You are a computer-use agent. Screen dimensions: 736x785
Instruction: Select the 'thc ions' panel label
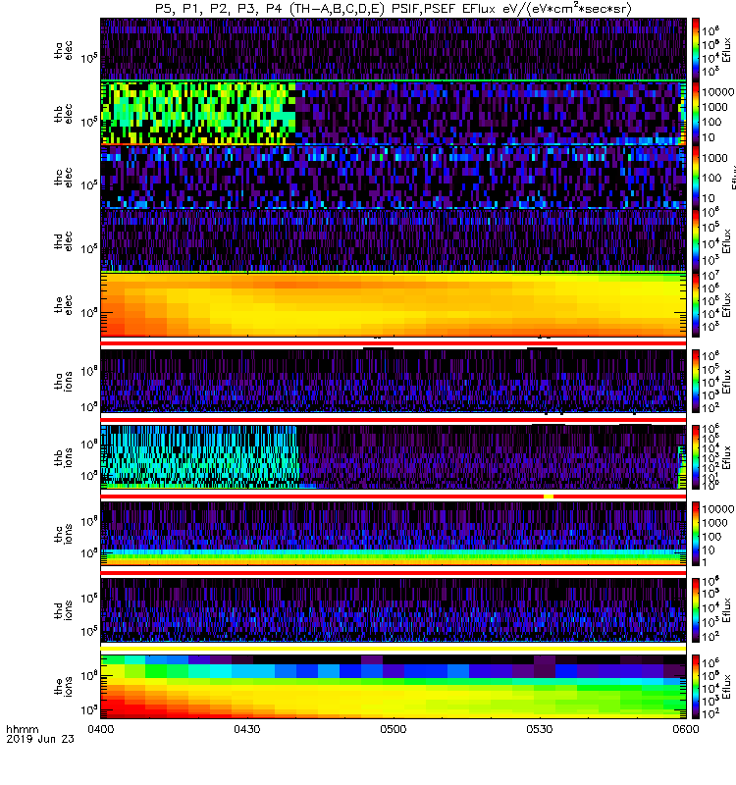click(x=64, y=534)
